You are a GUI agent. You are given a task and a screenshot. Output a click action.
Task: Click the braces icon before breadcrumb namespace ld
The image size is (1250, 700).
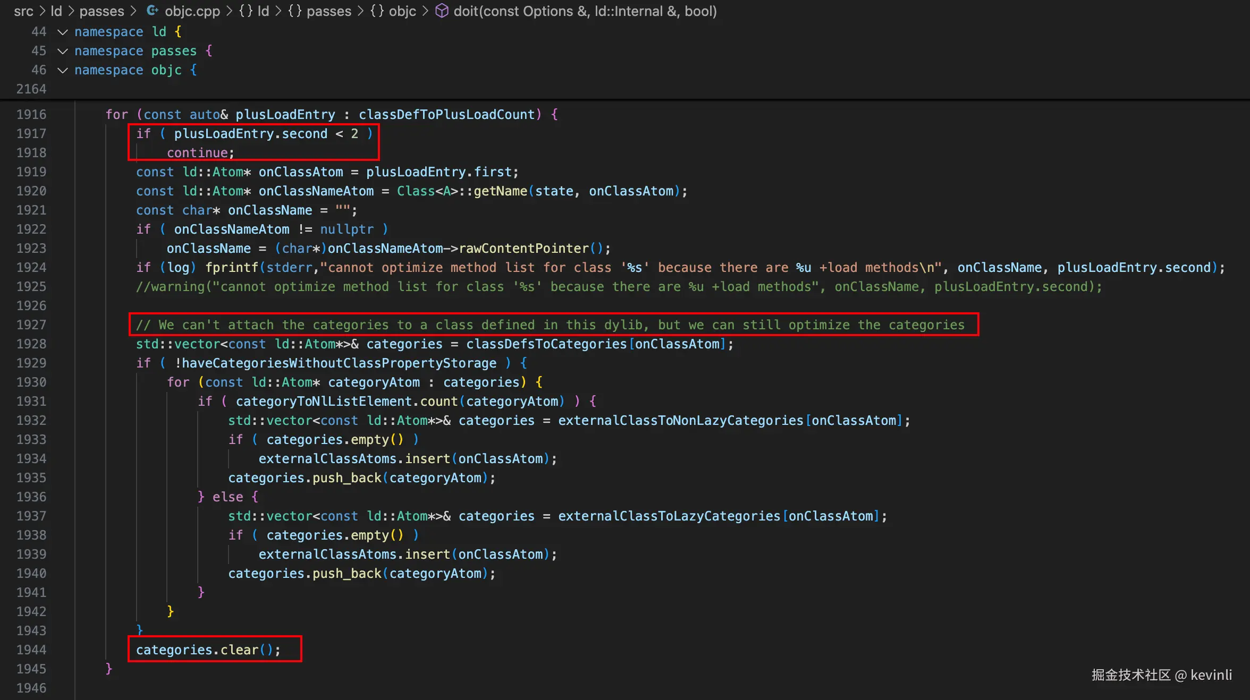tap(246, 11)
